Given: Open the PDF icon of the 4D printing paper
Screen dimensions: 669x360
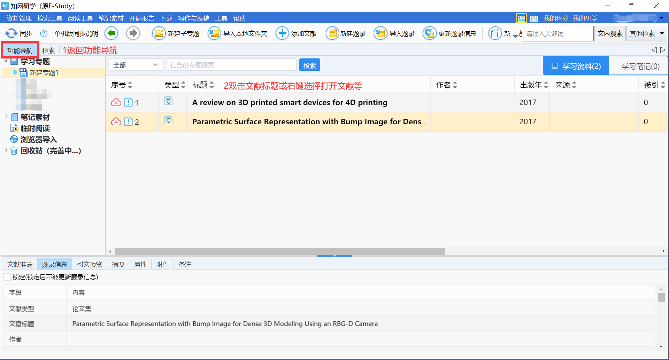Looking at the screenshot, I should tap(116, 102).
